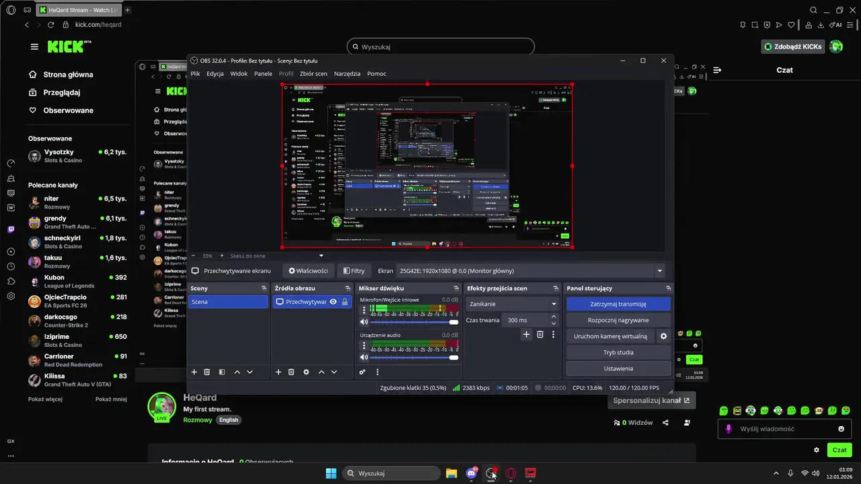Viewport: 861px width, 484px height.
Task: Open Mikrofon channel three-dot options
Action: [x=365, y=311]
